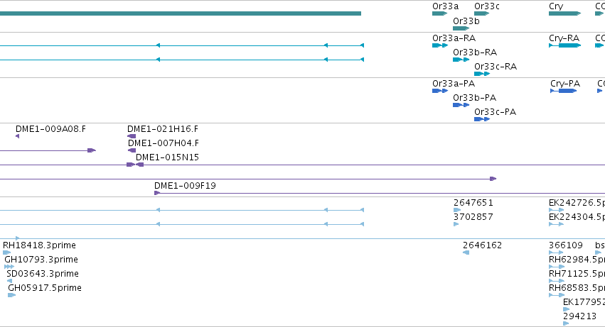Click the purple DME1-021H16.F glyph
The width and height of the screenshot is (605, 327).
(x=132, y=136)
